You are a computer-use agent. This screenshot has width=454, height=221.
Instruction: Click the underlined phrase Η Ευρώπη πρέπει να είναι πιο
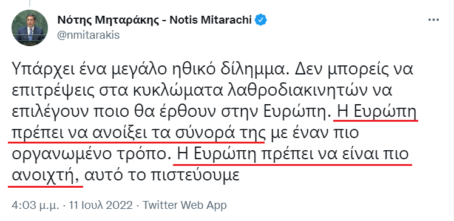(x=293, y=154)
